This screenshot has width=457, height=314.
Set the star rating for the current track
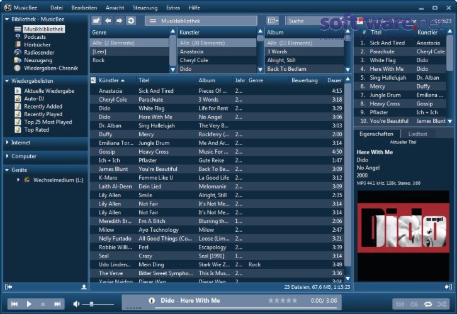tap(283, 300)
